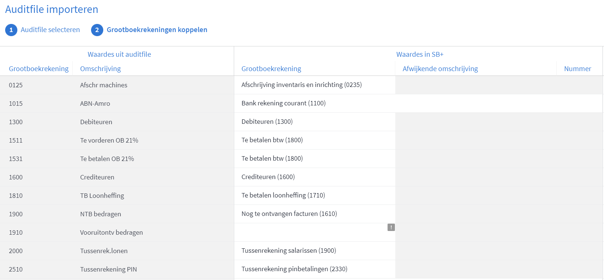Select the Tussenrekening salarissen (1900) field
This screenshot has width=604, height=280.
point(315,251)
